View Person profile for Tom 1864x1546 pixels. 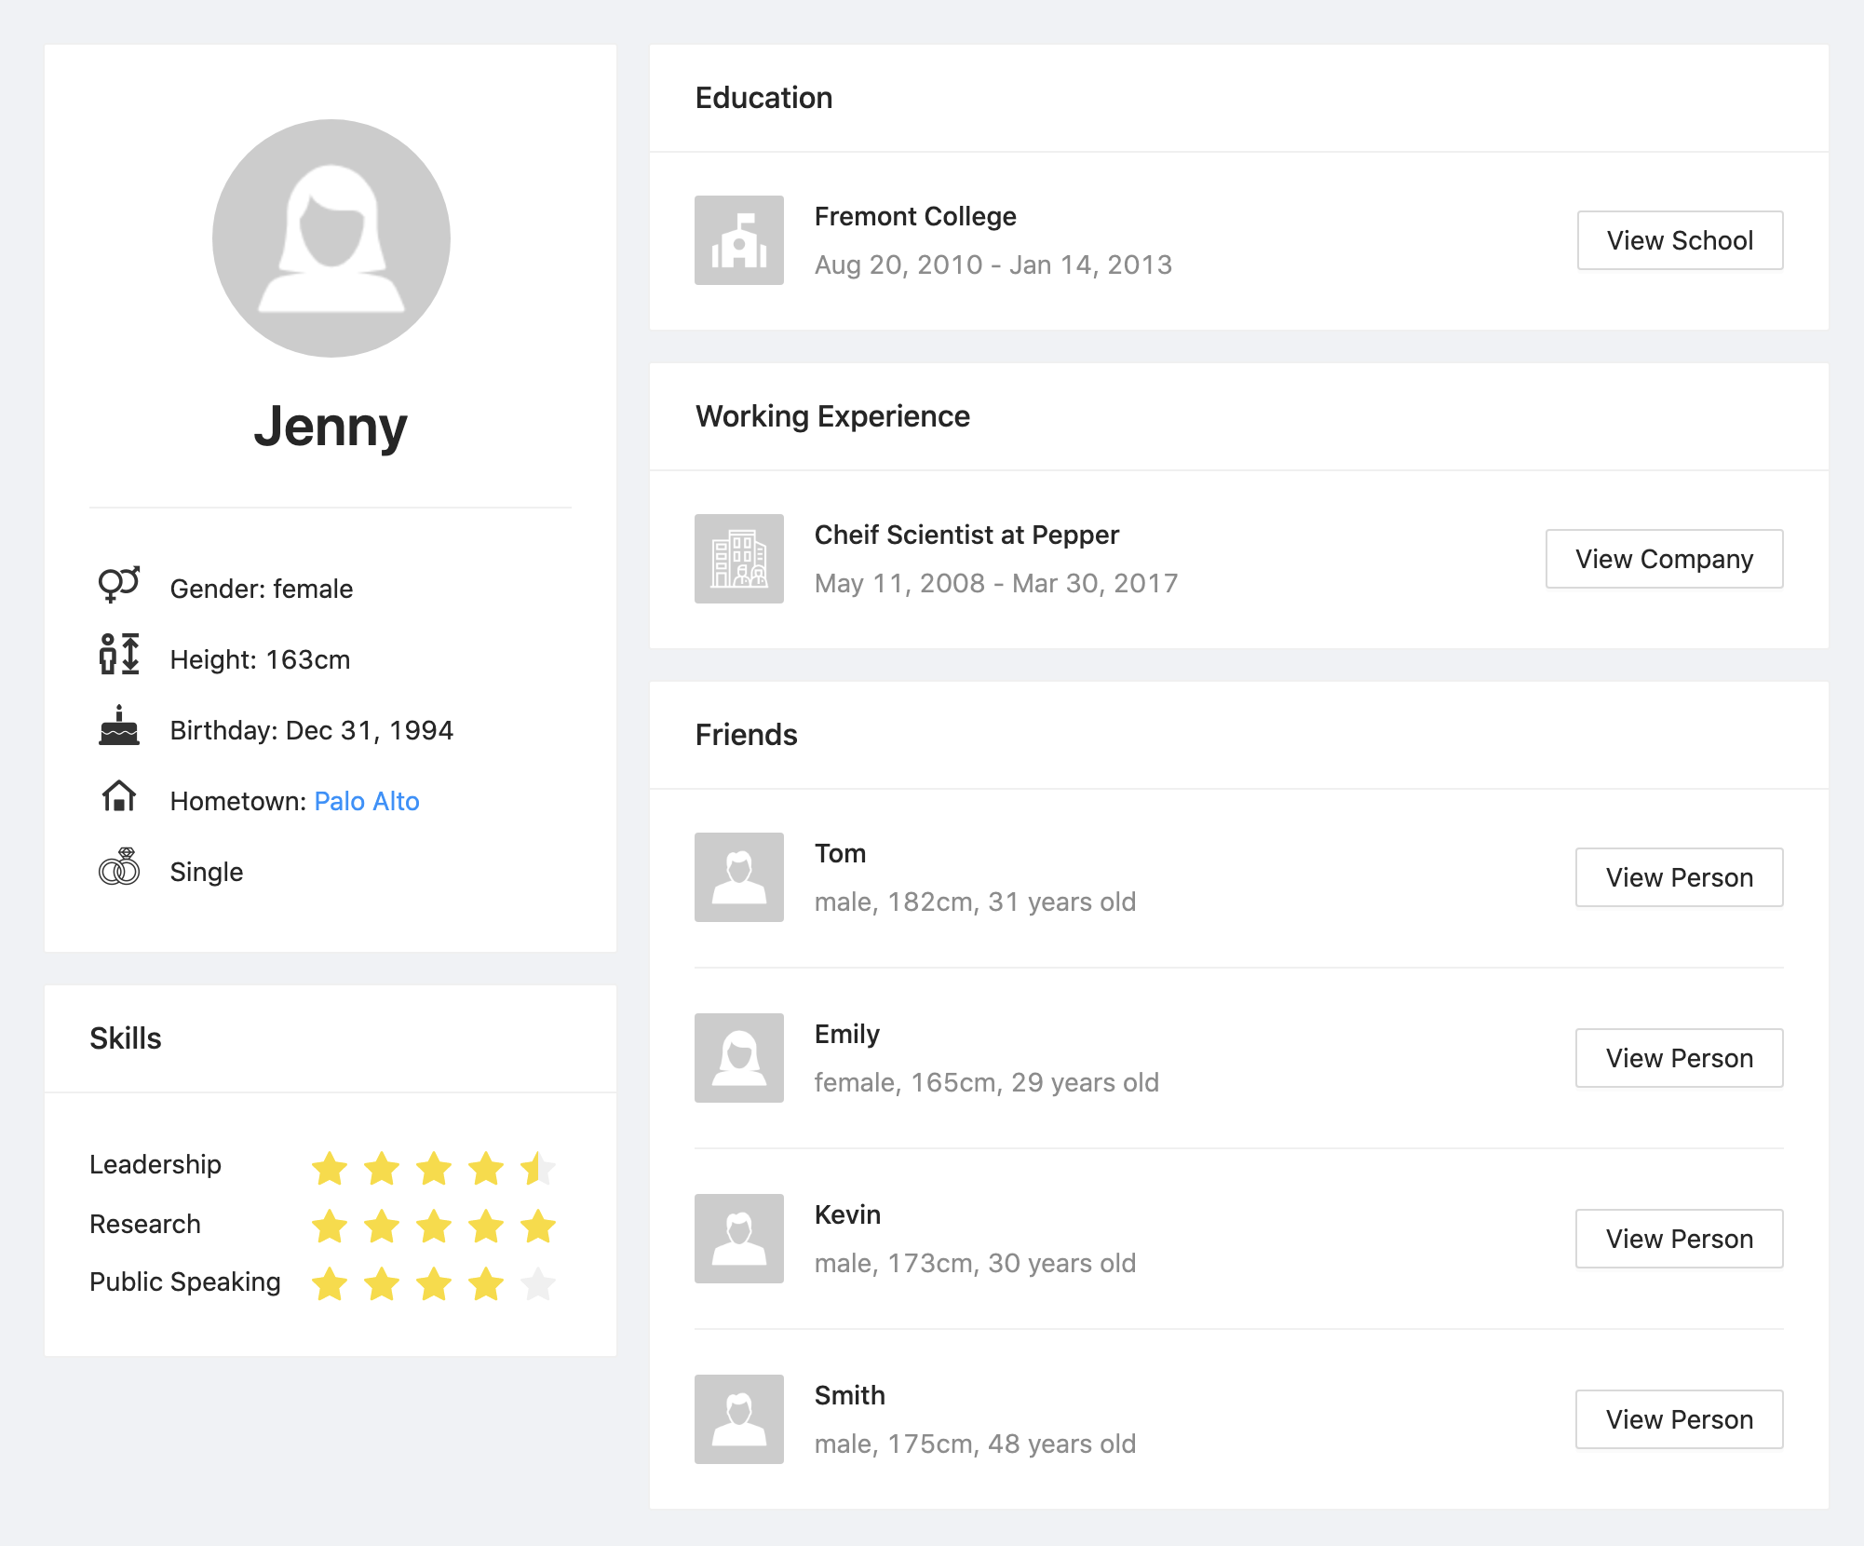click(1679, 877)
